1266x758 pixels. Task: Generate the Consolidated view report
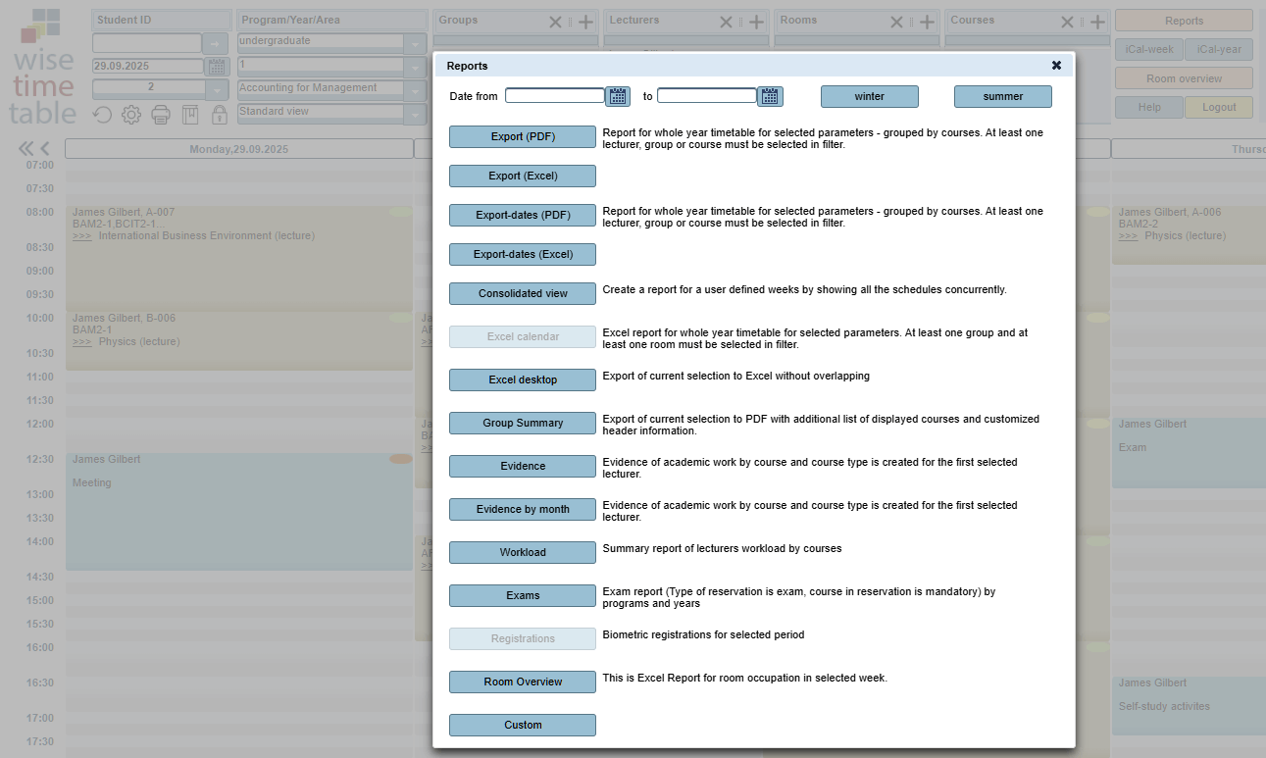(x=523, y=294)
